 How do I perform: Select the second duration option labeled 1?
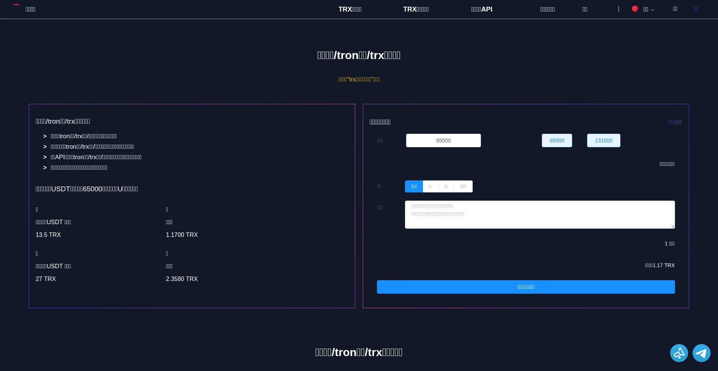click(430, 186)
